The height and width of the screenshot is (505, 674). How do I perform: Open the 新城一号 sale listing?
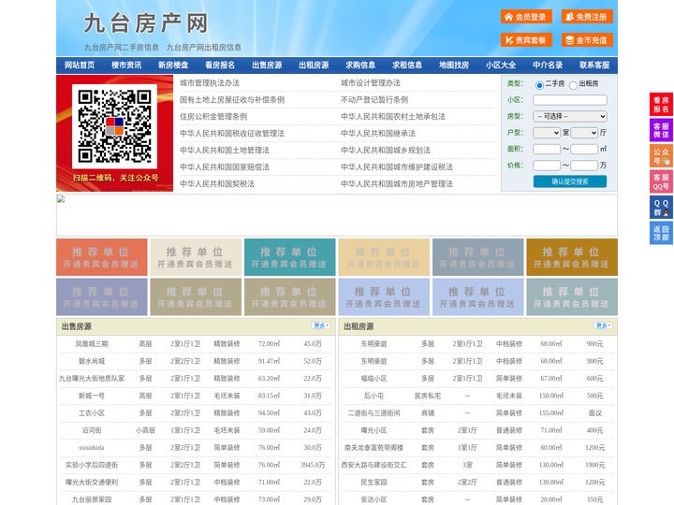click(x=92, y=396)
